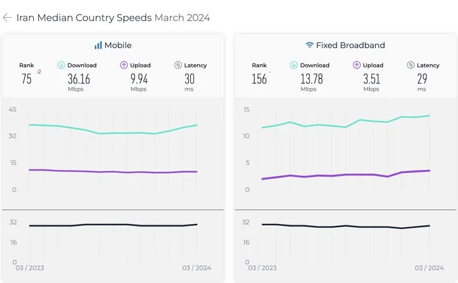This screenshot has height=283, width=458.
Task: Select the Mobile panel heading
Action: coord(118,45)
